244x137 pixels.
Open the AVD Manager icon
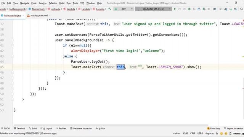tap(230, 9)
